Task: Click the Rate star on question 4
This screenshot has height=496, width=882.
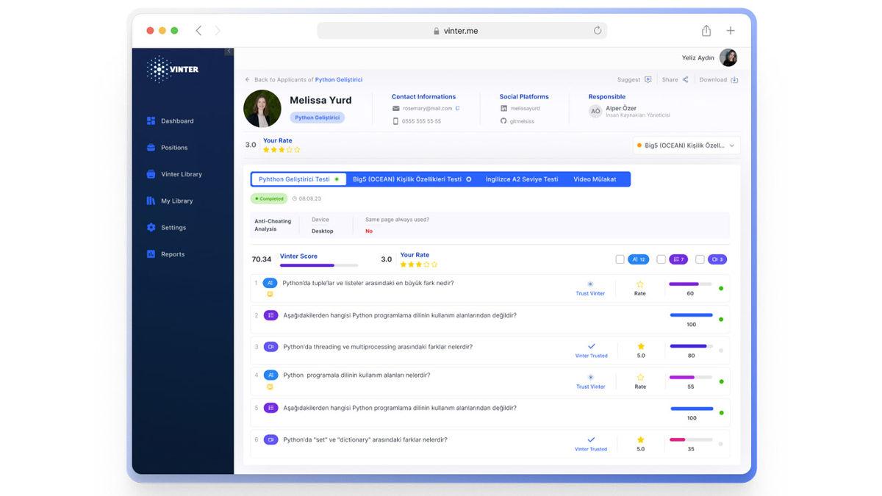Action: coord(640,378)
